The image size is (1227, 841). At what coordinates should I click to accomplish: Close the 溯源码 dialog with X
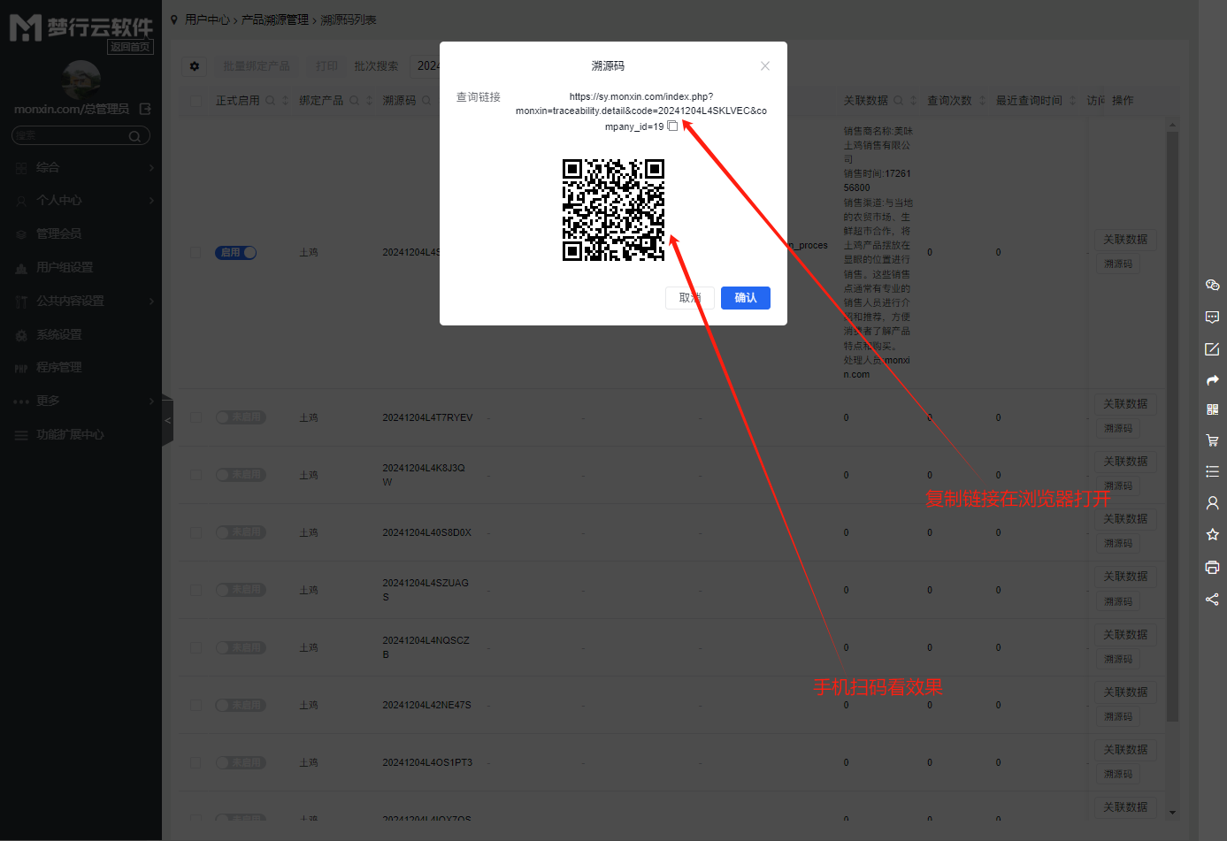point(765,66)
